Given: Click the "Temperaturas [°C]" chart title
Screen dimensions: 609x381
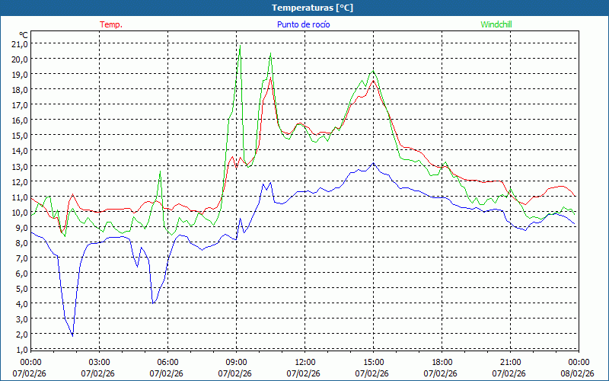Looking at the screenshot, I should pyautogui.click(x=312, y=8).
